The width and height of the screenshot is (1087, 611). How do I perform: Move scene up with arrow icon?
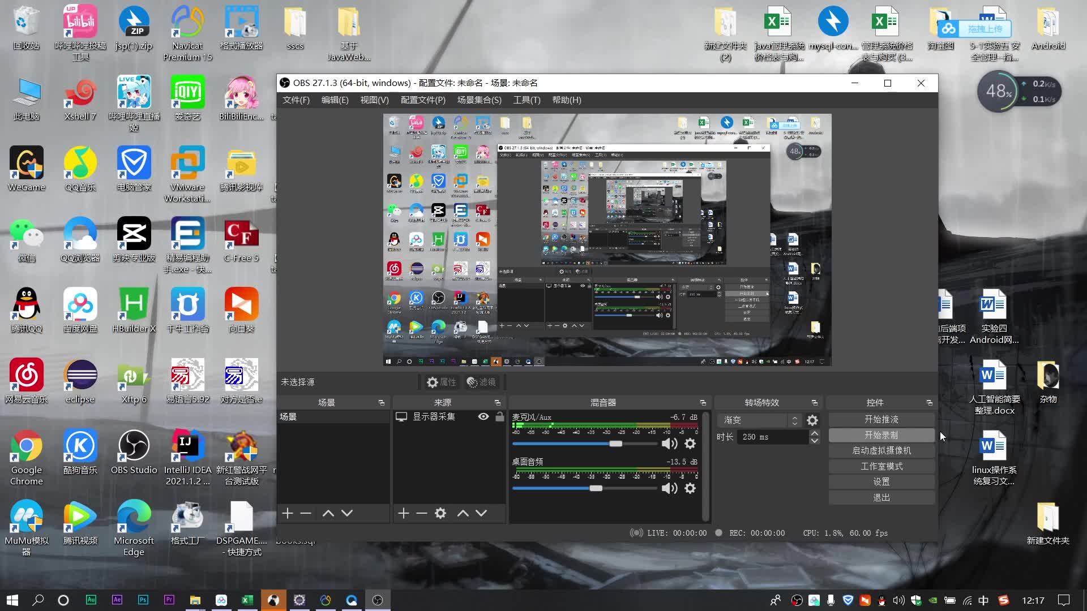click(328, 513)
